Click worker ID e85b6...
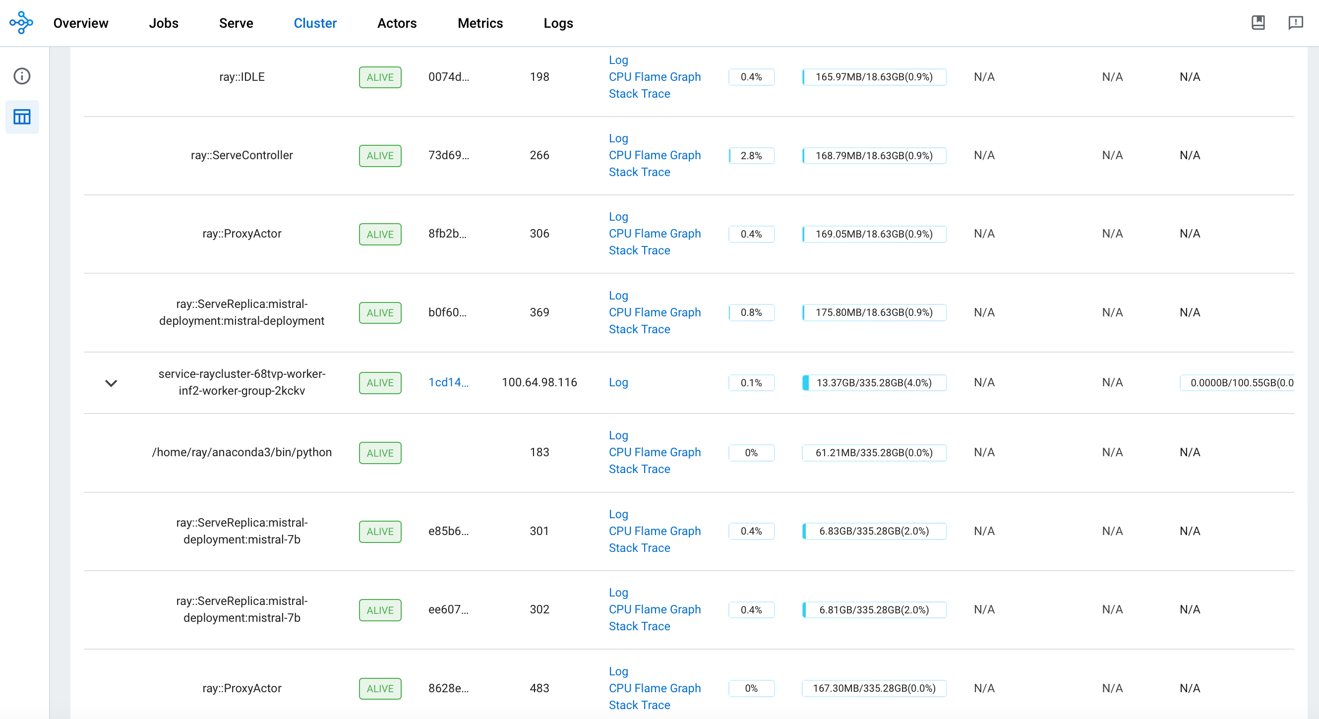 449,531
